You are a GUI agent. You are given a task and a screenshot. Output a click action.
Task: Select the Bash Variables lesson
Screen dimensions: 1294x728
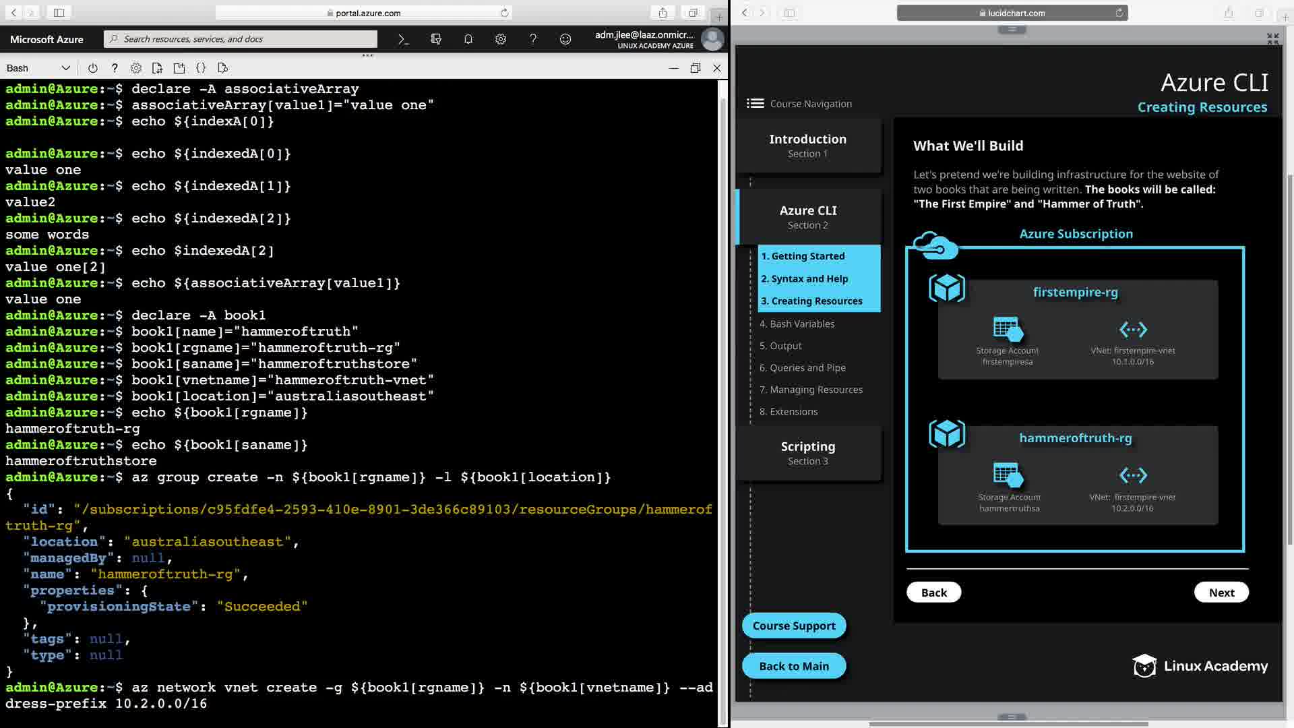(x=797, y=324)
